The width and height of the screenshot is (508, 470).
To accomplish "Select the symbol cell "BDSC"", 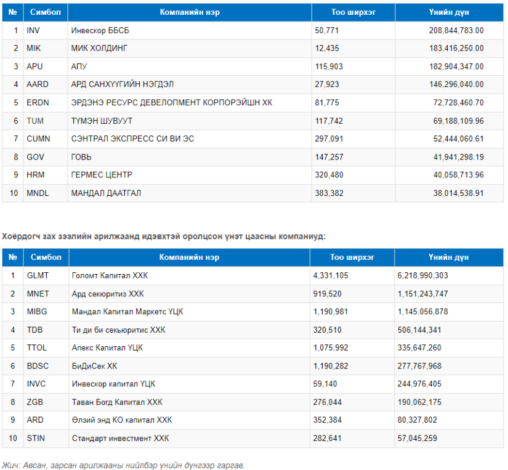I will 38,367.
